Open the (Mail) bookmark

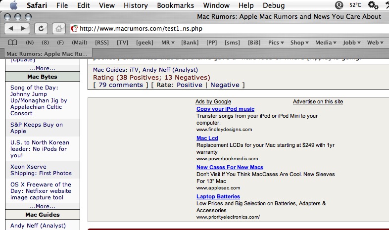(79, 43)
